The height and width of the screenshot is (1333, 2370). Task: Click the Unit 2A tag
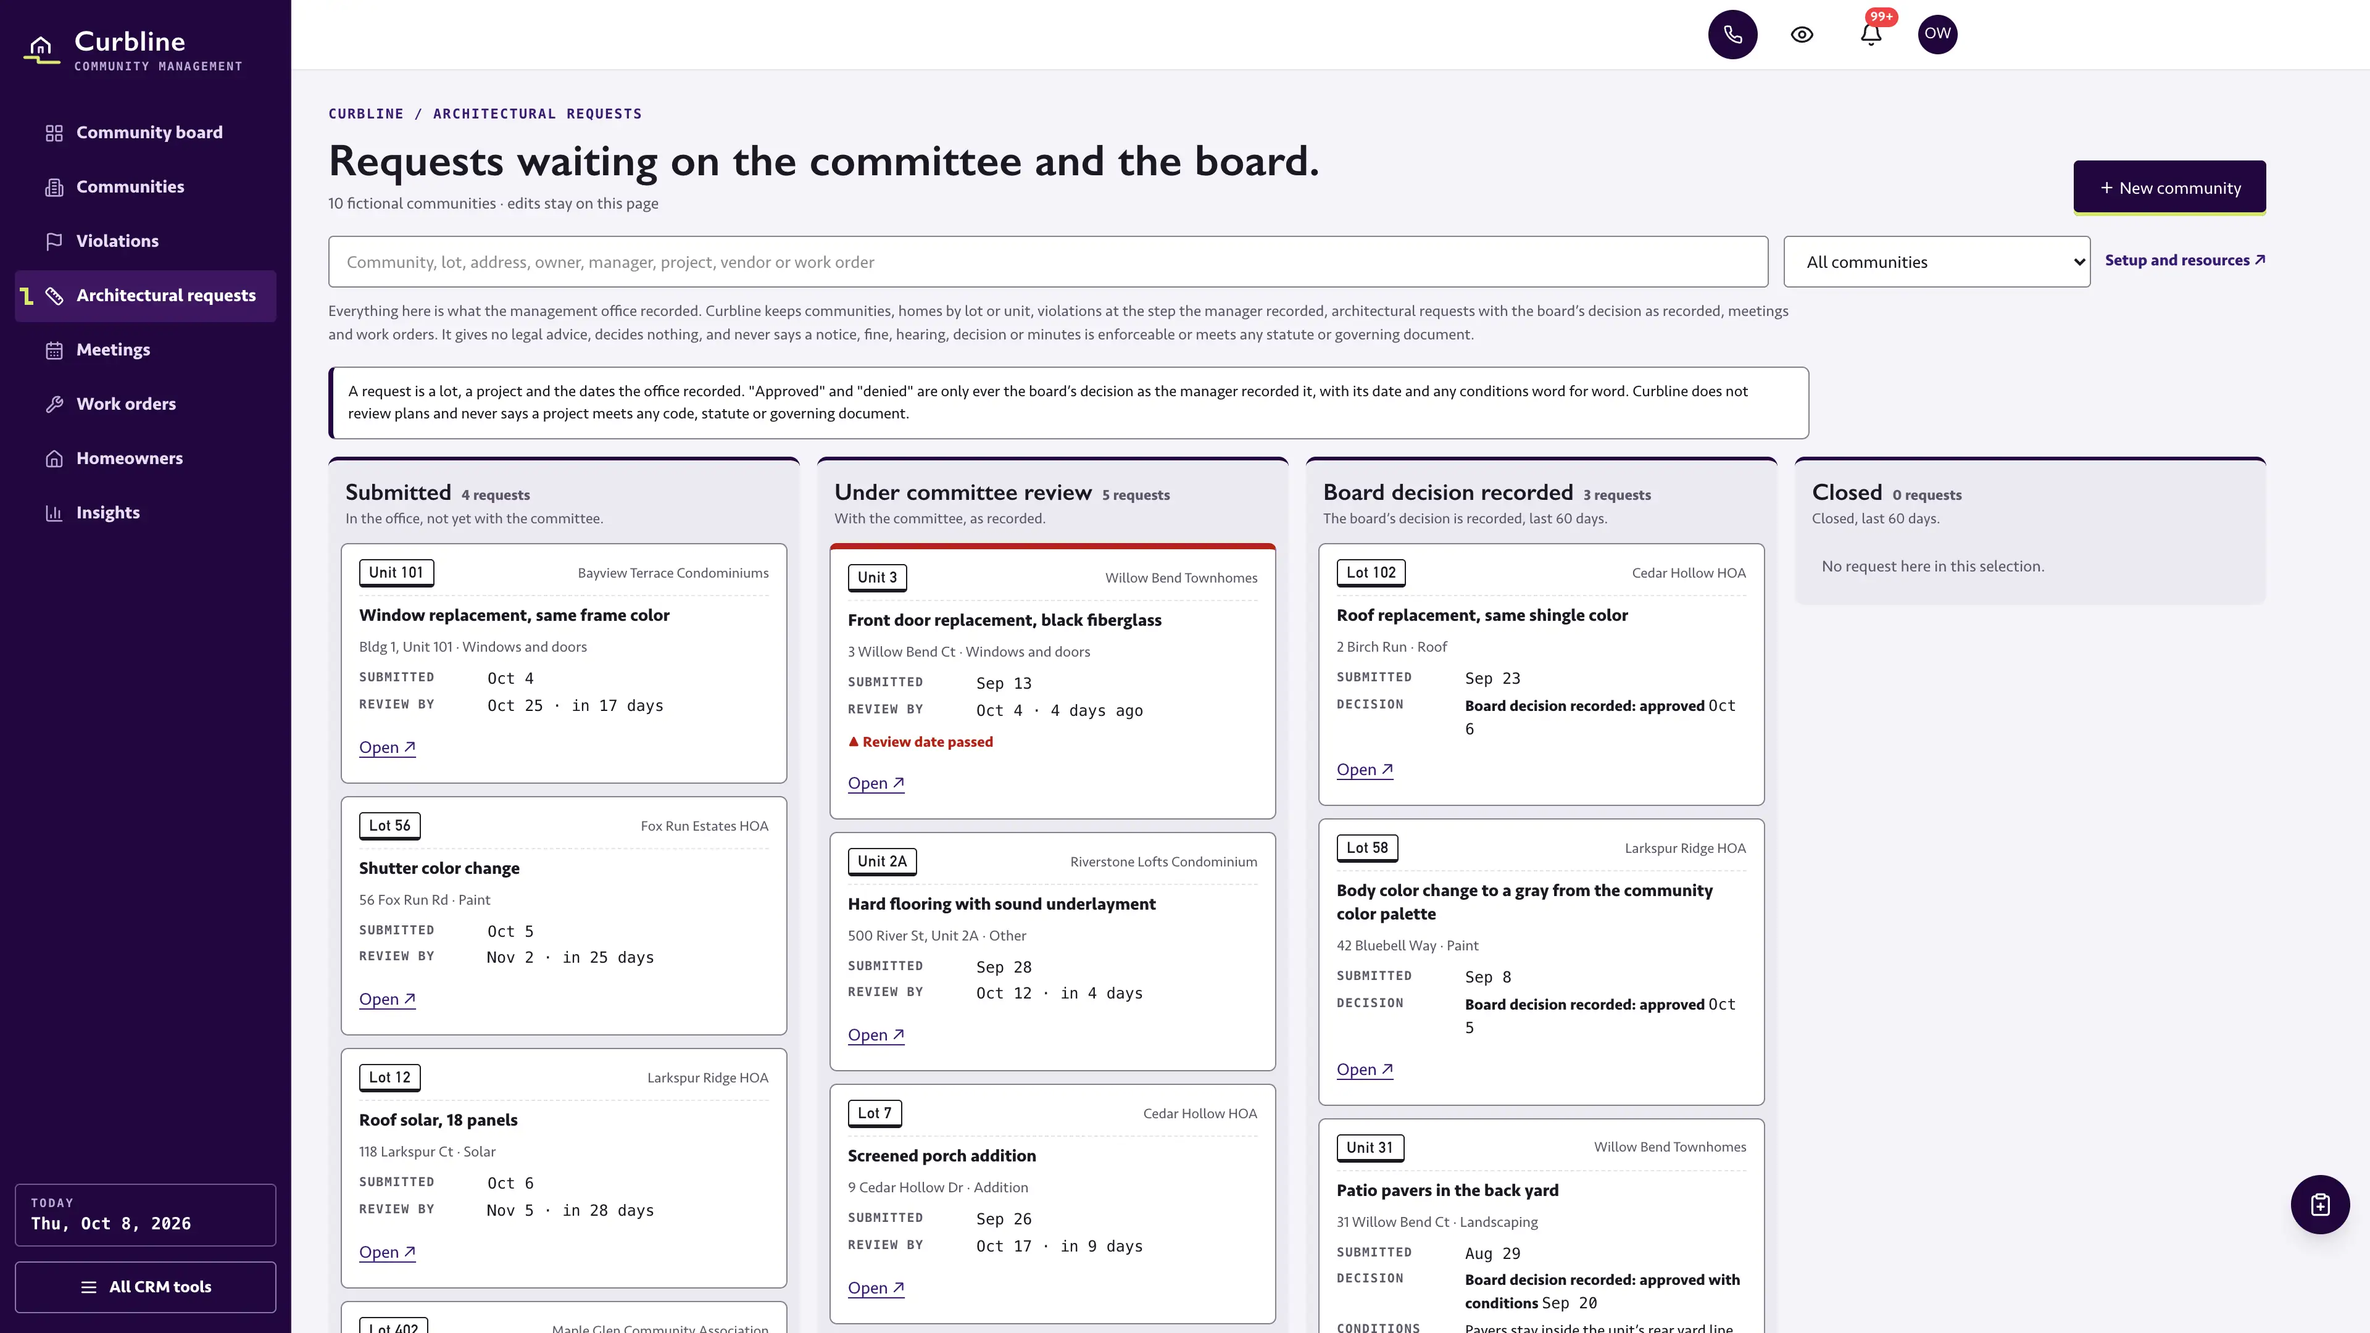881,861
